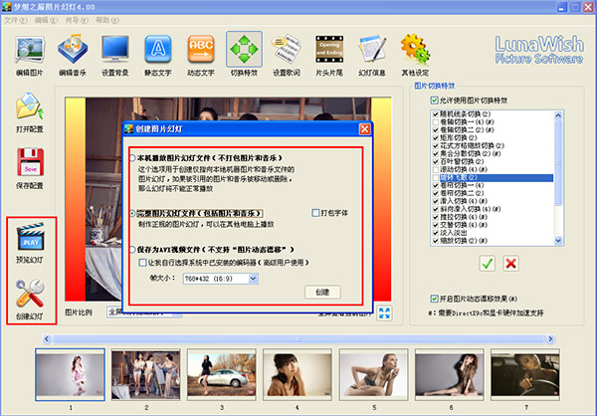Cancel effects with the red X button

511,264
